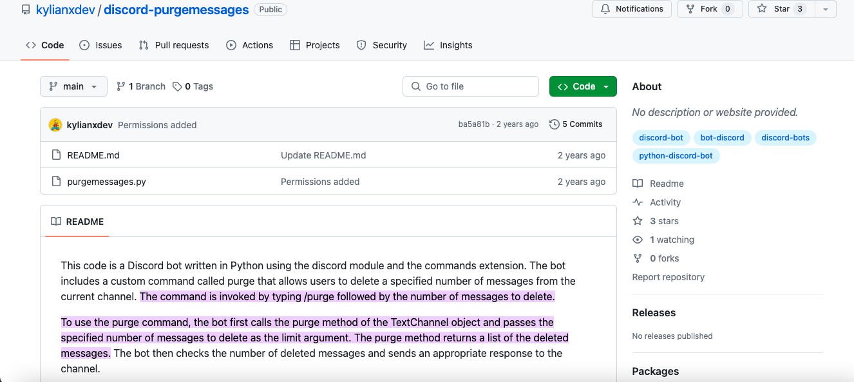854x382 pixels.
Task: Open the 'Permissions added' latest commit message
Action: [x=157, y=125]
